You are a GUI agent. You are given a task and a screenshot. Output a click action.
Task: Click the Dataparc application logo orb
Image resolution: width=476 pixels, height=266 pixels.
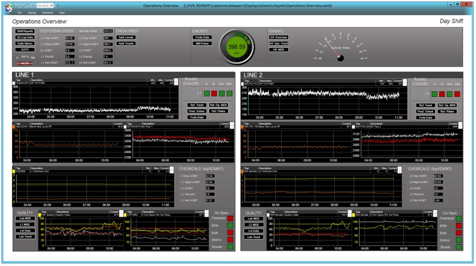point(9,8)
